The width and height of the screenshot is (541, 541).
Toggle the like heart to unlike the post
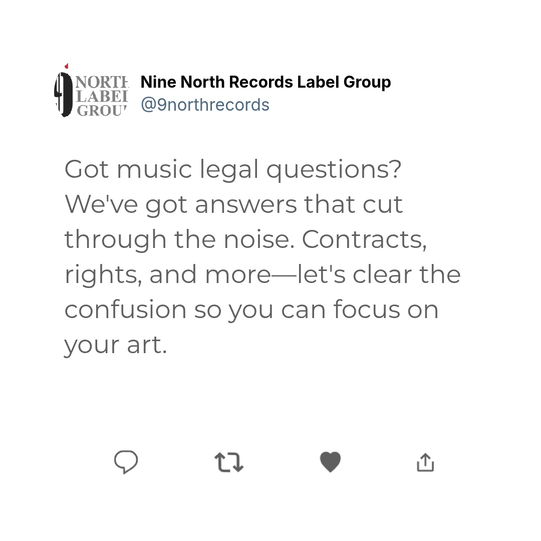(x=330, y=462)
